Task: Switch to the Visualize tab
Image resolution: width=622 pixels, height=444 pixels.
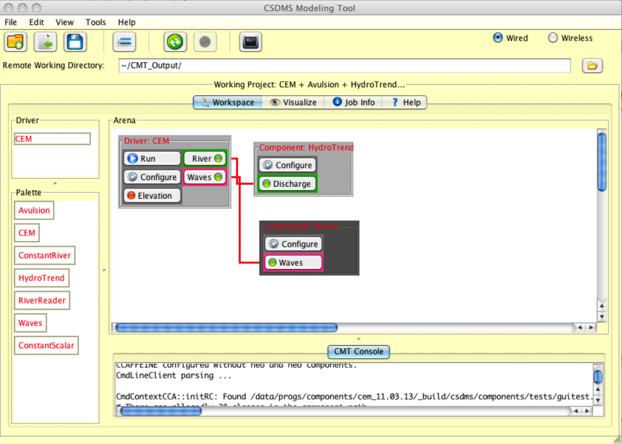Action: [293, 102]
